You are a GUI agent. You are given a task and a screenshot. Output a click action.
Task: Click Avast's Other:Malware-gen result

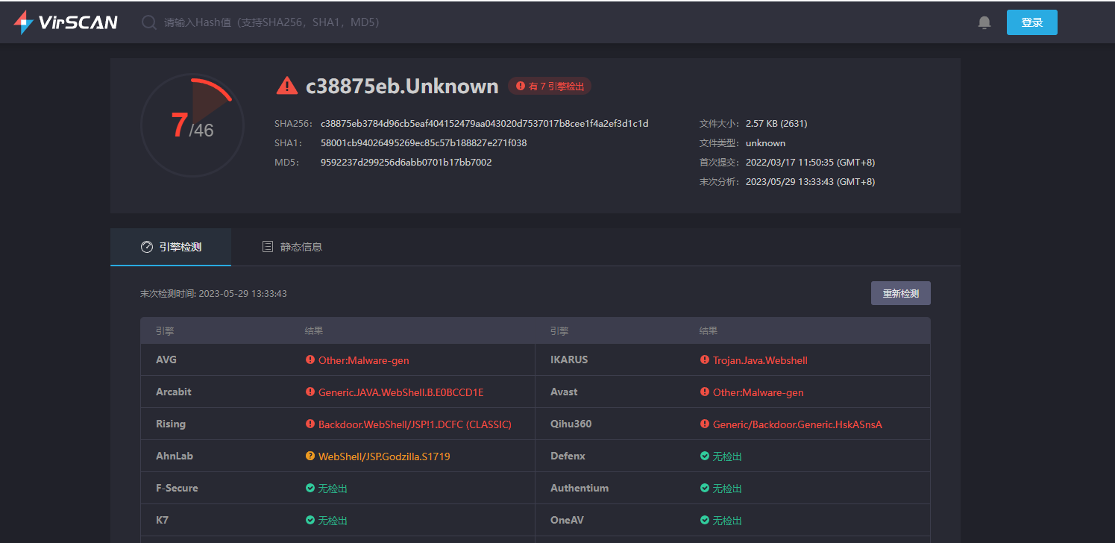tap(758, 392)
